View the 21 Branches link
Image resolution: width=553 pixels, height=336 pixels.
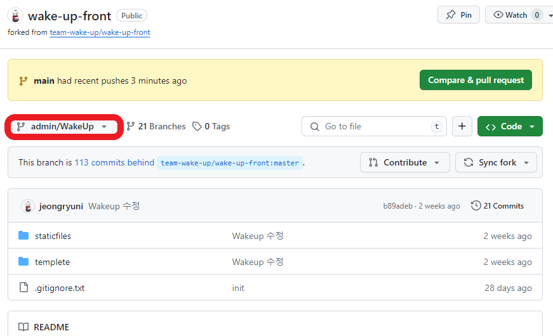pyautogui.click(x=156, y=126)
